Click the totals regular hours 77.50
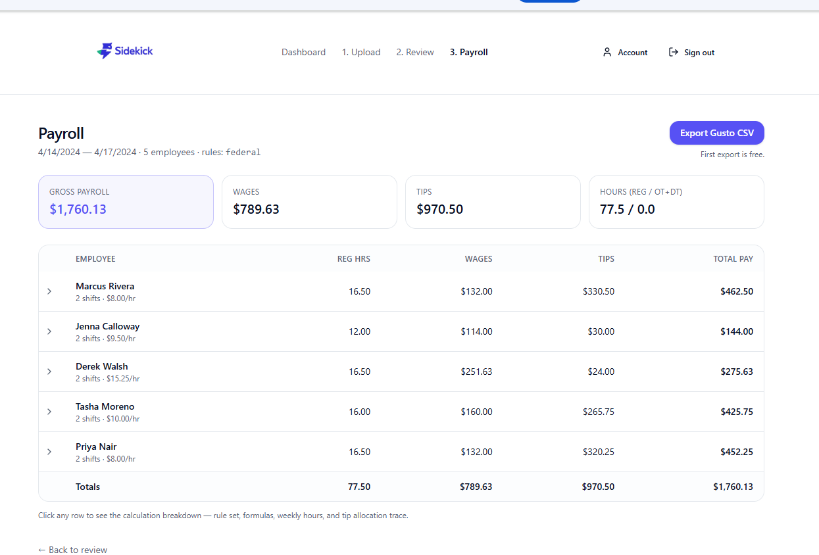The image size is (819, 555). point(359,487)
